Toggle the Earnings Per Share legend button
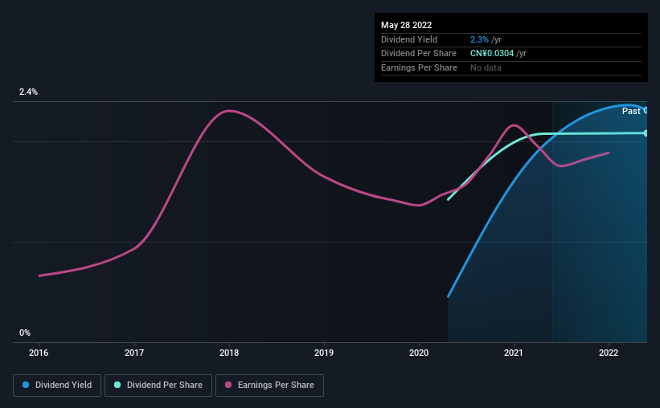This screenshot has height=408, width=660. 269,386
